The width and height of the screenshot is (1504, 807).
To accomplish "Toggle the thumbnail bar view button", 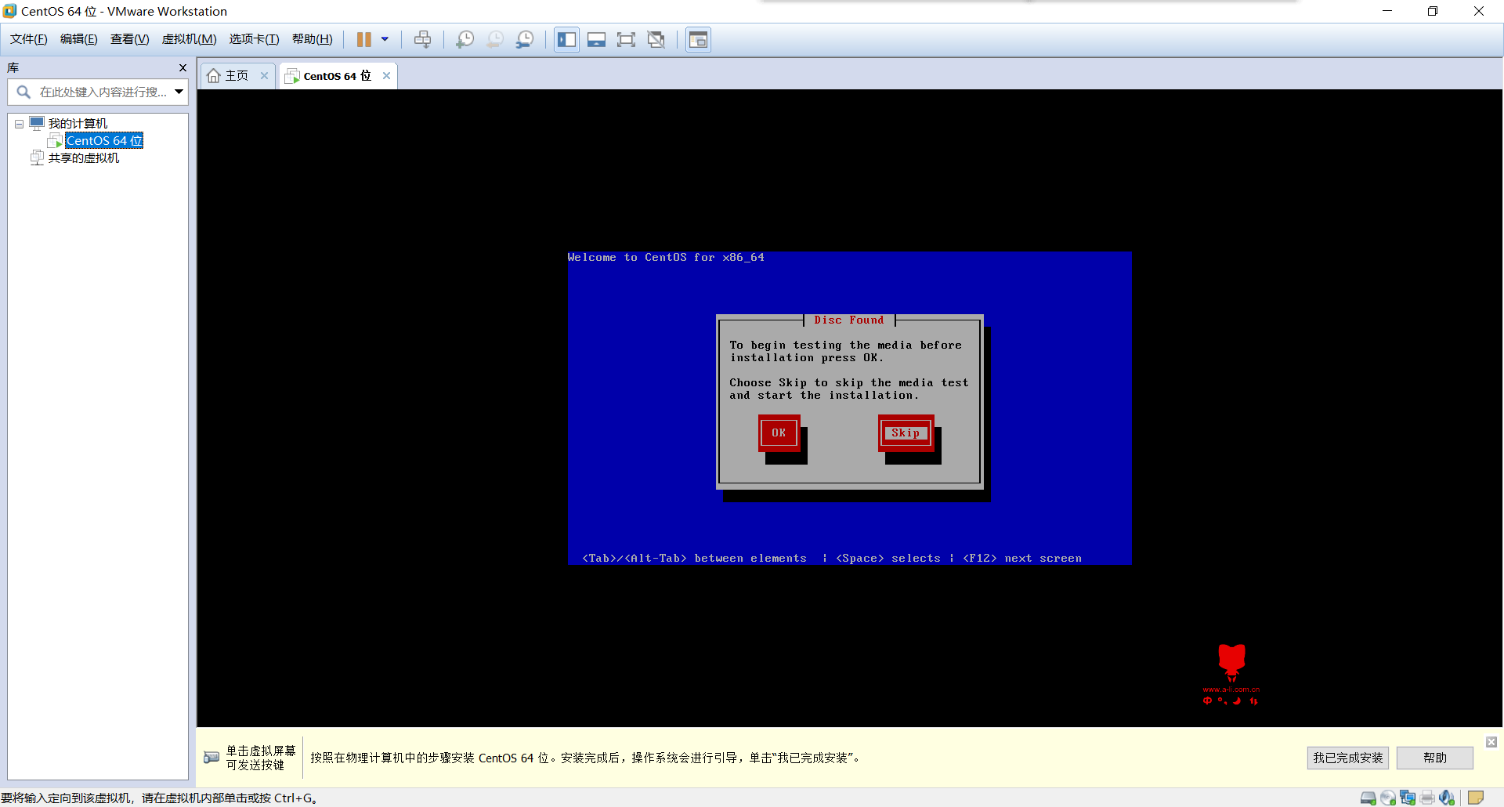I will [596, 39].
